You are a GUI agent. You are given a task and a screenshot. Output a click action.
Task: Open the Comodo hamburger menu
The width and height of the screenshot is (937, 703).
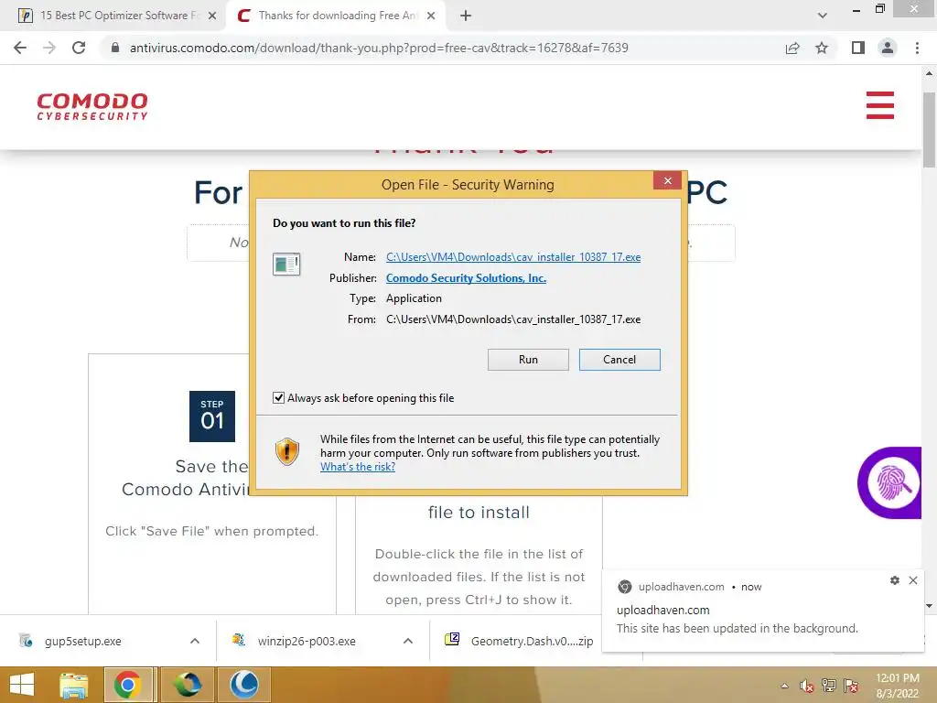point(879,105)
